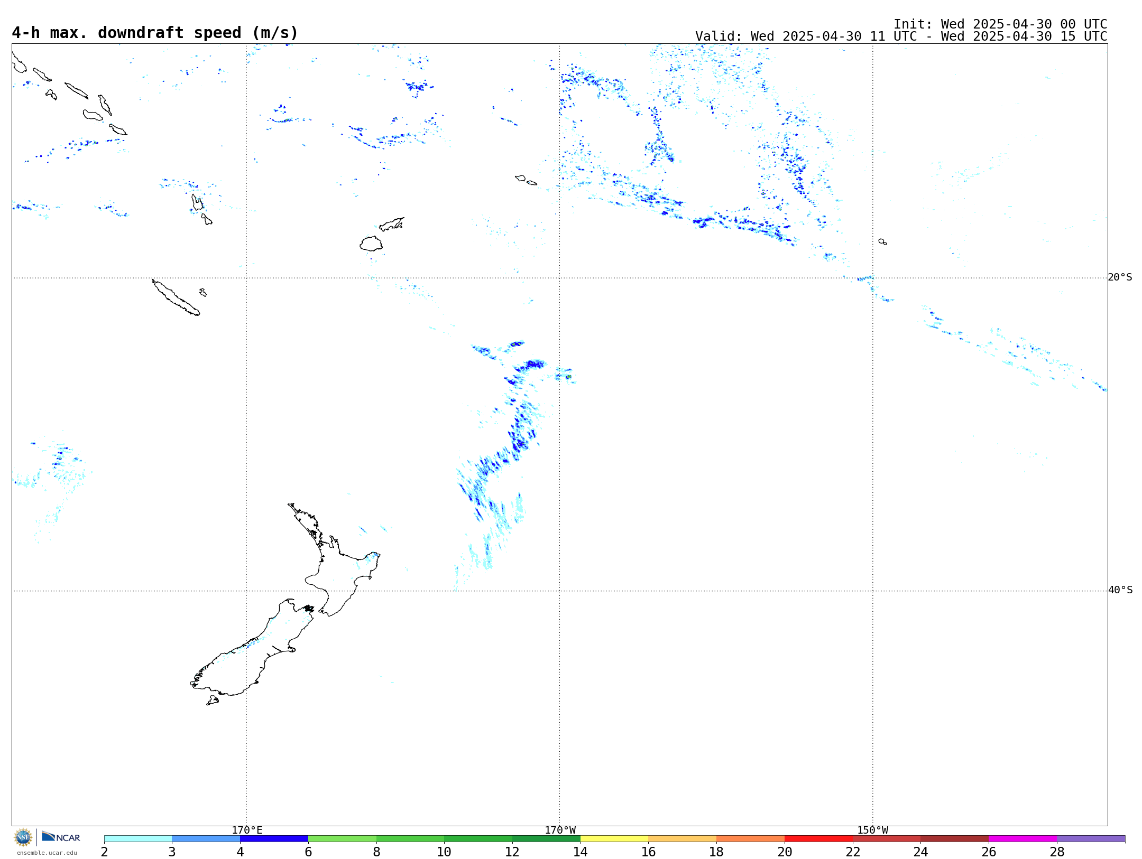Screen dimensions: 1142x859
Task: Click the light orange 16-18 colorbar swatch
Action: click(683, 839)
